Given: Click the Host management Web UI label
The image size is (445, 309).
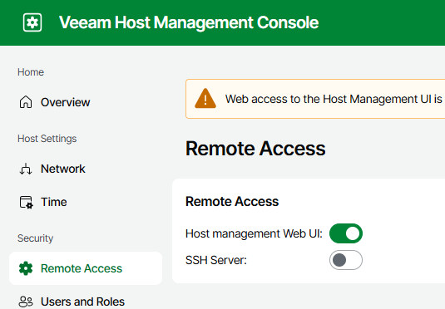Looking at the screenshot, I should [254, 234].
